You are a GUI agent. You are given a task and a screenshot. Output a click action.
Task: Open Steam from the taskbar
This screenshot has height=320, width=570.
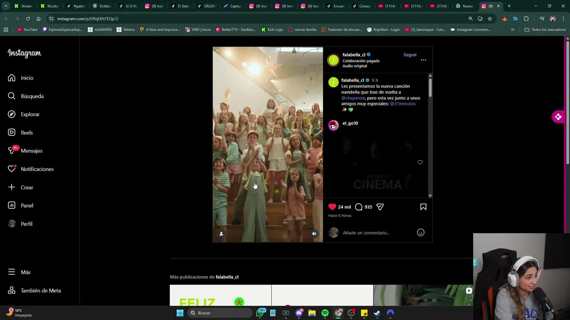(377, 313)
